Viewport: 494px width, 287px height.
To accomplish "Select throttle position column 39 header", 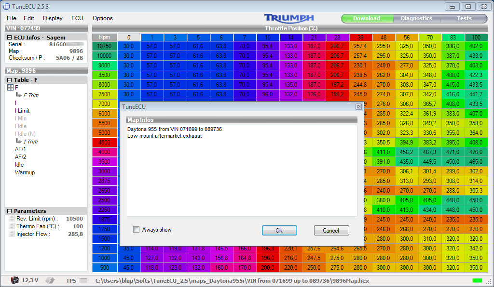I will [360, 38].
